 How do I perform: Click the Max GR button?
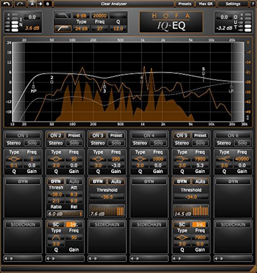coord(206,4)
